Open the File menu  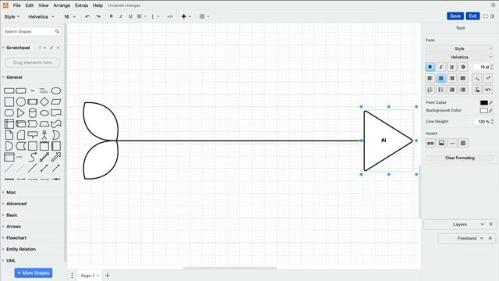[16, 5]
